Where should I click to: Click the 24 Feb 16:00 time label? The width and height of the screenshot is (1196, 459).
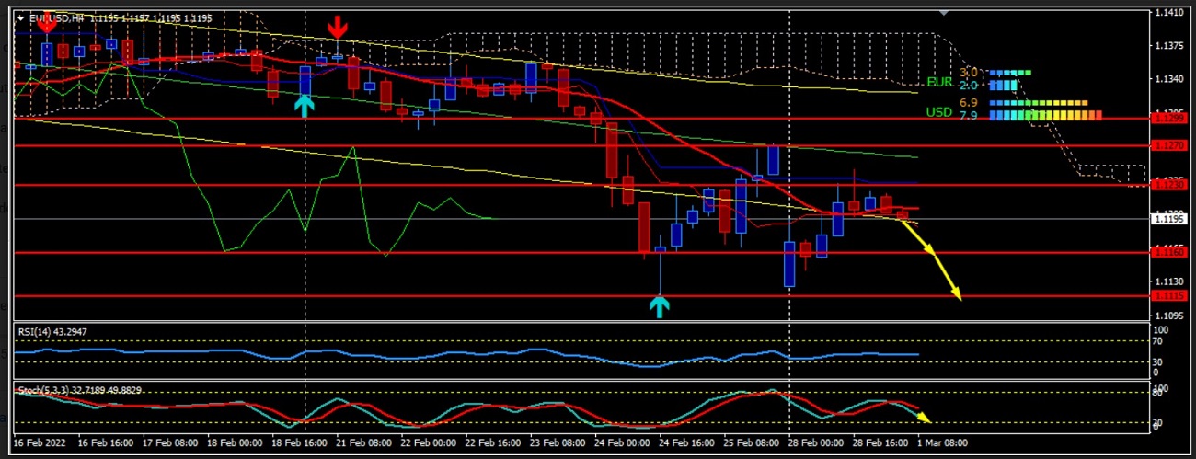(686, 442)
